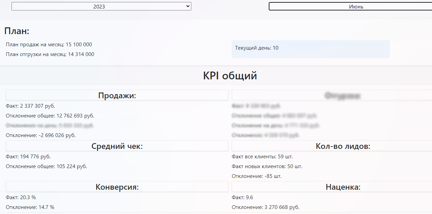This screenshot has height=214, width=432.
Task: Click 'Факт новых клиентов: 50 шт.'
Action: click(267, 166)
